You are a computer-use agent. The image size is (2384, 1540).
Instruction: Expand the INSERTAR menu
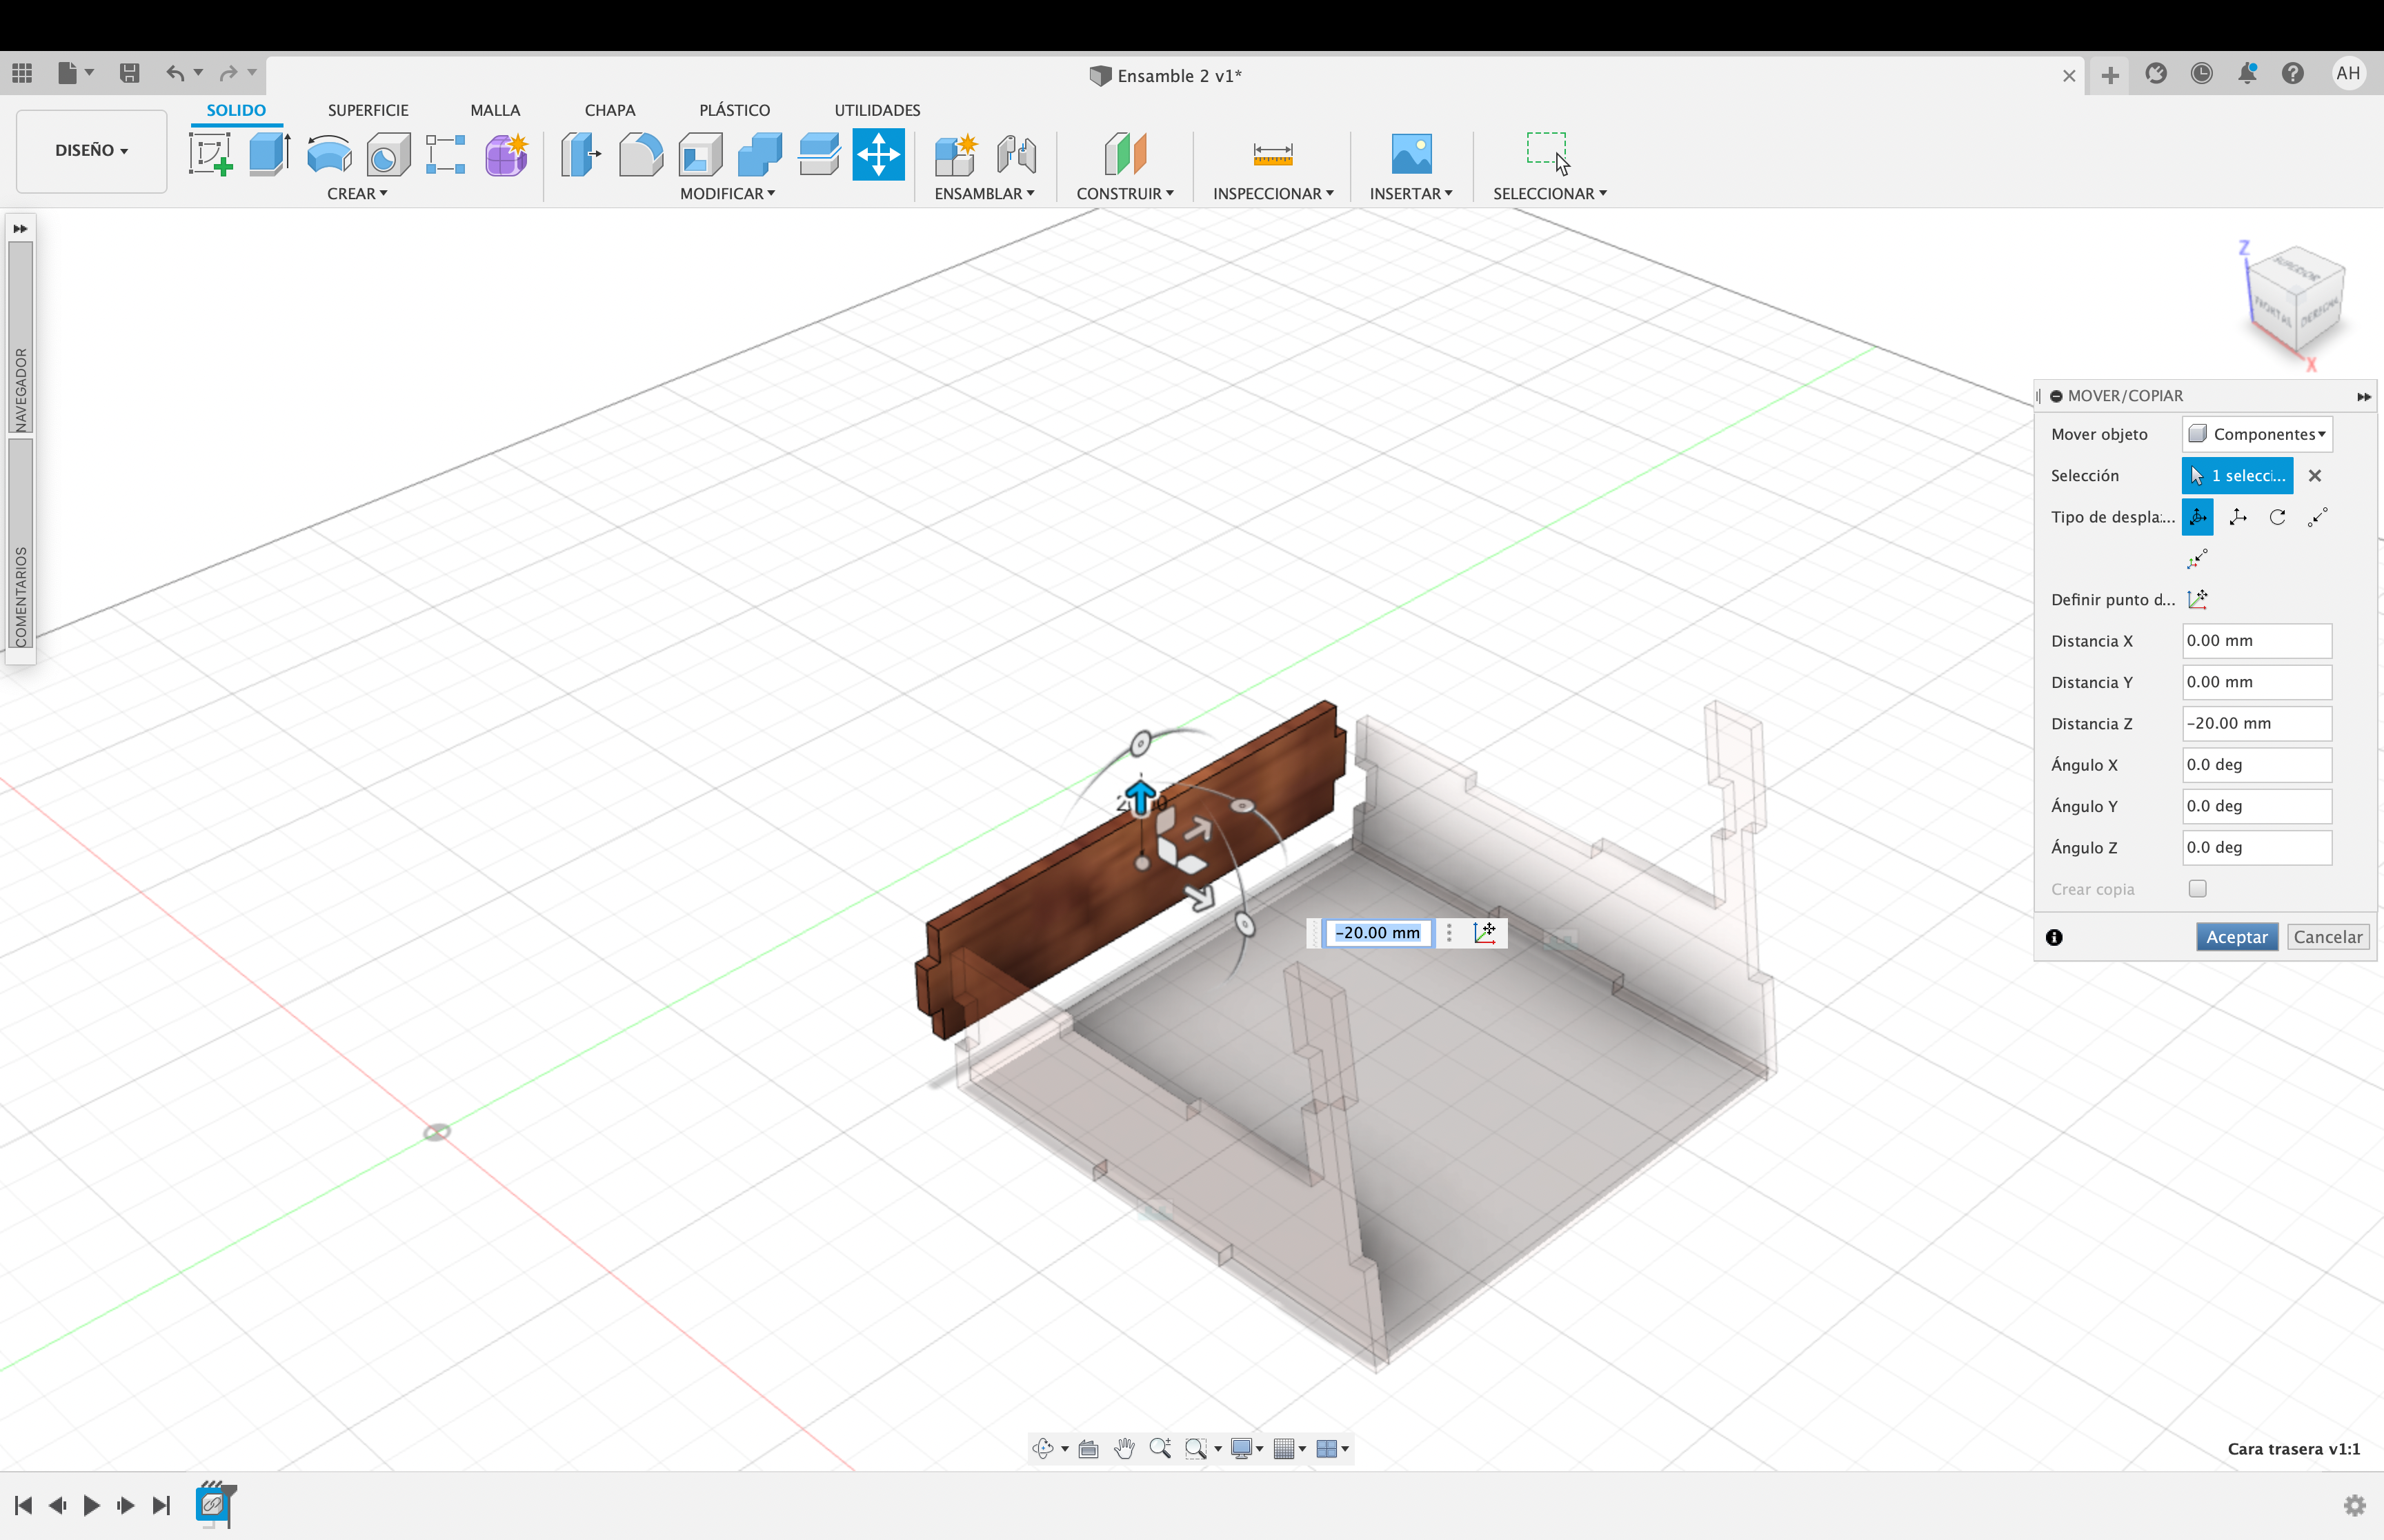point(1411,194)
